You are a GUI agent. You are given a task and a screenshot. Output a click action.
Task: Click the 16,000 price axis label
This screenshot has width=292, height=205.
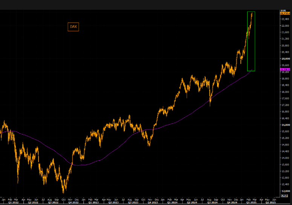pyautogui.click(x=285, y=125)
